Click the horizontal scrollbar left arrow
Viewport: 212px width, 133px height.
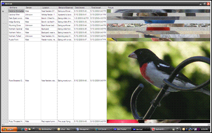point(3,125)
